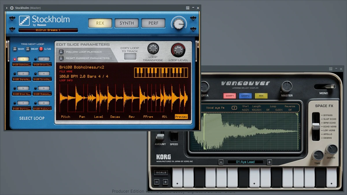Click the previous preset minus button
The image size is (347, 195).
[221, 162]
